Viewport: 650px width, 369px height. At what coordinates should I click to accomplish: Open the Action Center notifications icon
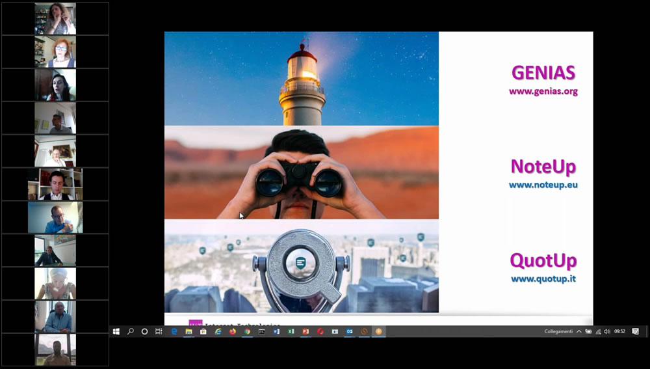point(636,331)
